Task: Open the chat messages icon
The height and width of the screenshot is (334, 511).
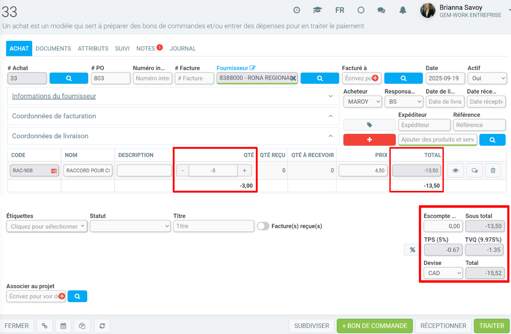Action: coord(381,10)
